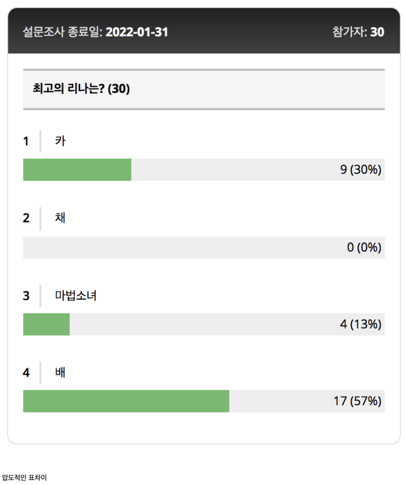
Task: Click the caption text 압도적인 표차이
Action: point(24,477)
